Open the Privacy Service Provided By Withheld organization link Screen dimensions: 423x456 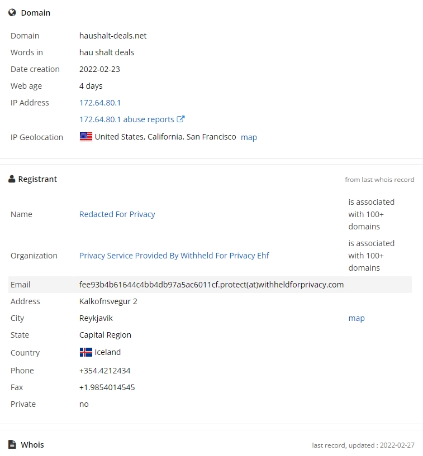pos(174,256)
